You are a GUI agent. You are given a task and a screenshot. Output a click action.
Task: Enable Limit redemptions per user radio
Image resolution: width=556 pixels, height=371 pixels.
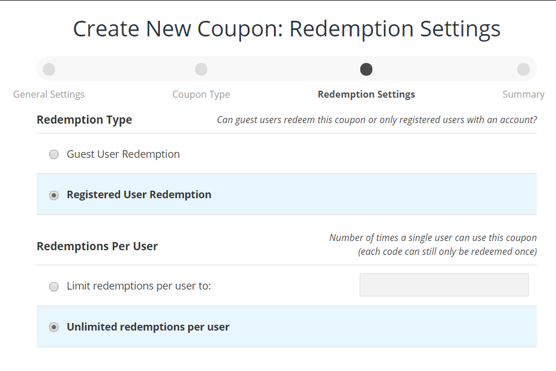coord(54,287)
